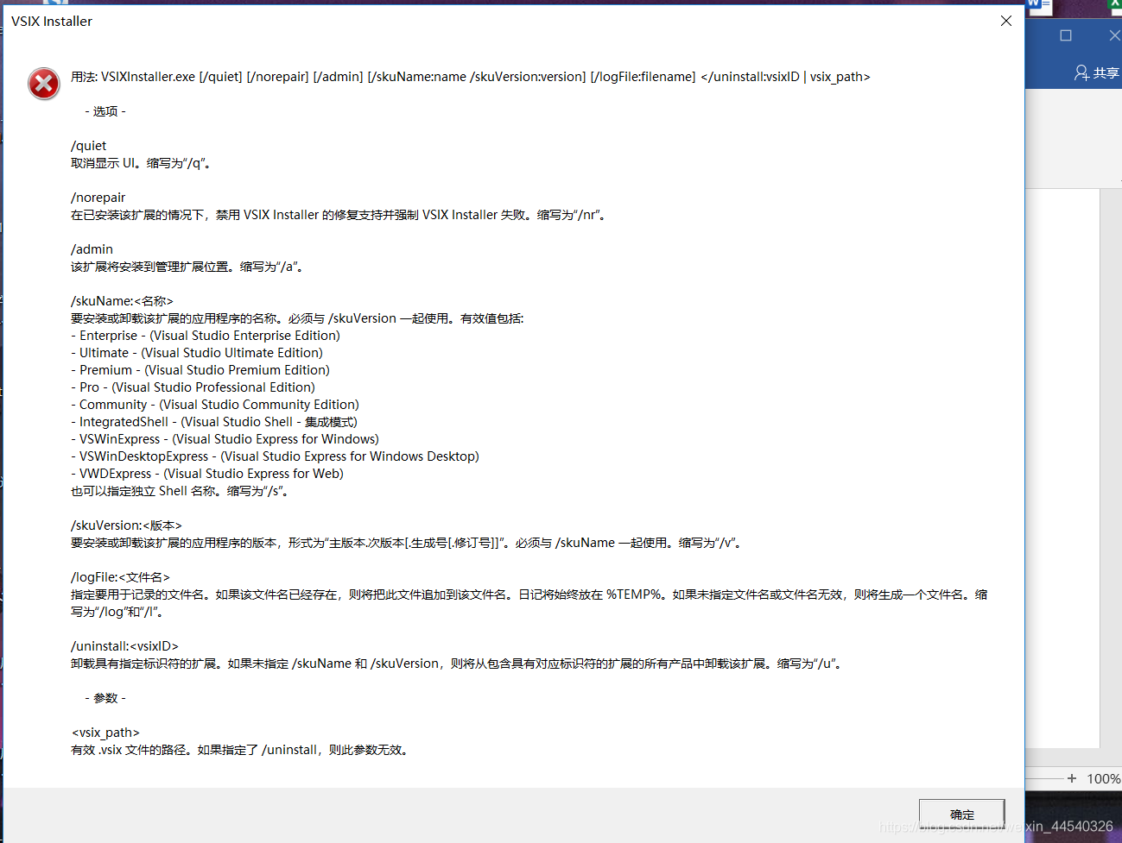Click the VSWinDesktopExpress list line
The image size is (1122, 843).
pyautogui.click(x=275, y=456)
